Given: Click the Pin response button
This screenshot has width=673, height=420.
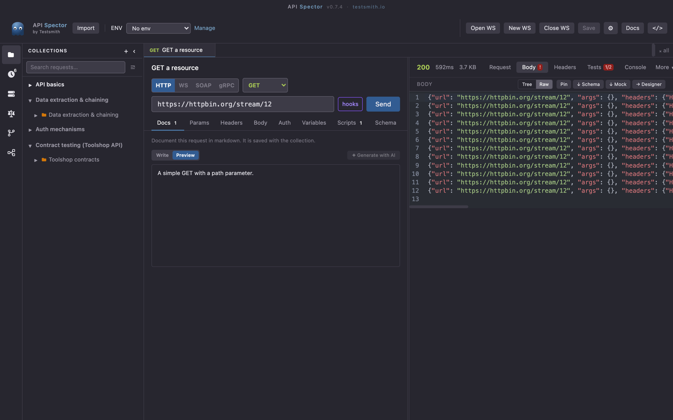Looking at the screenshot, I should 564,84.
